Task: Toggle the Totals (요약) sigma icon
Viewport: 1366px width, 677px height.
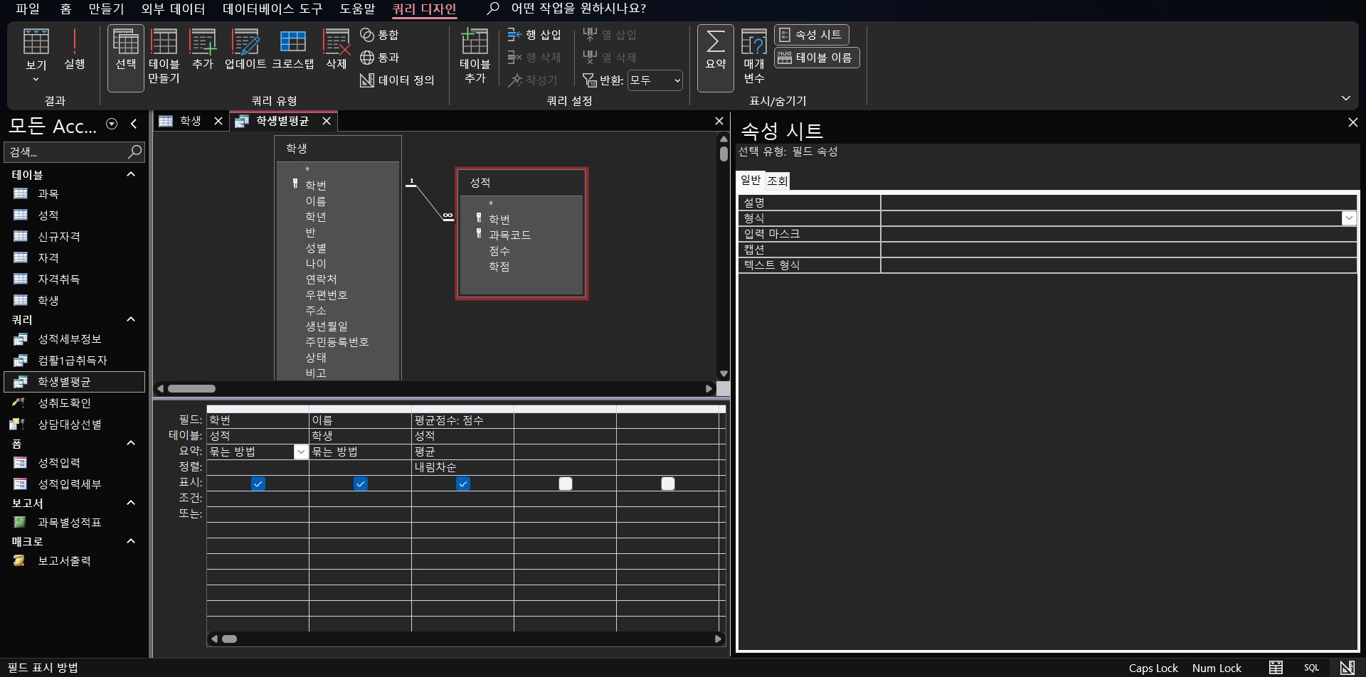Action: pyautogui.click(x=715, y=50)
